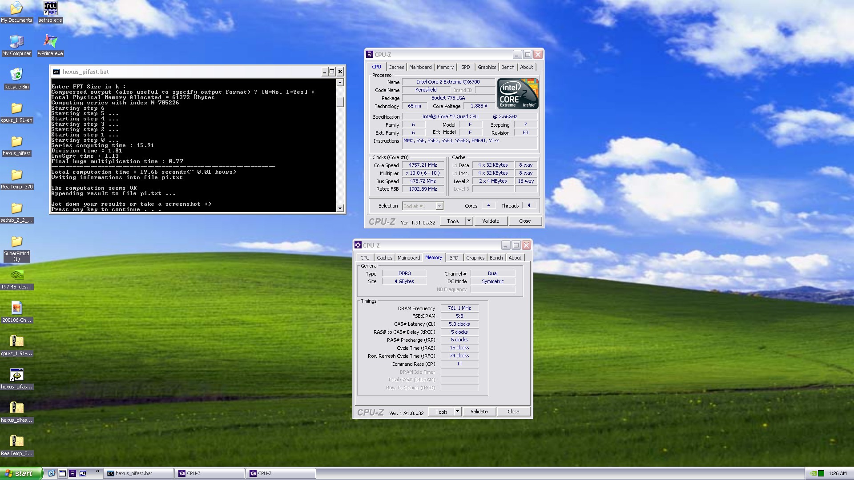Open the My Documents desktop icon
The height and width of the screenshot is (480, 854).
click(x=16, y=12)
